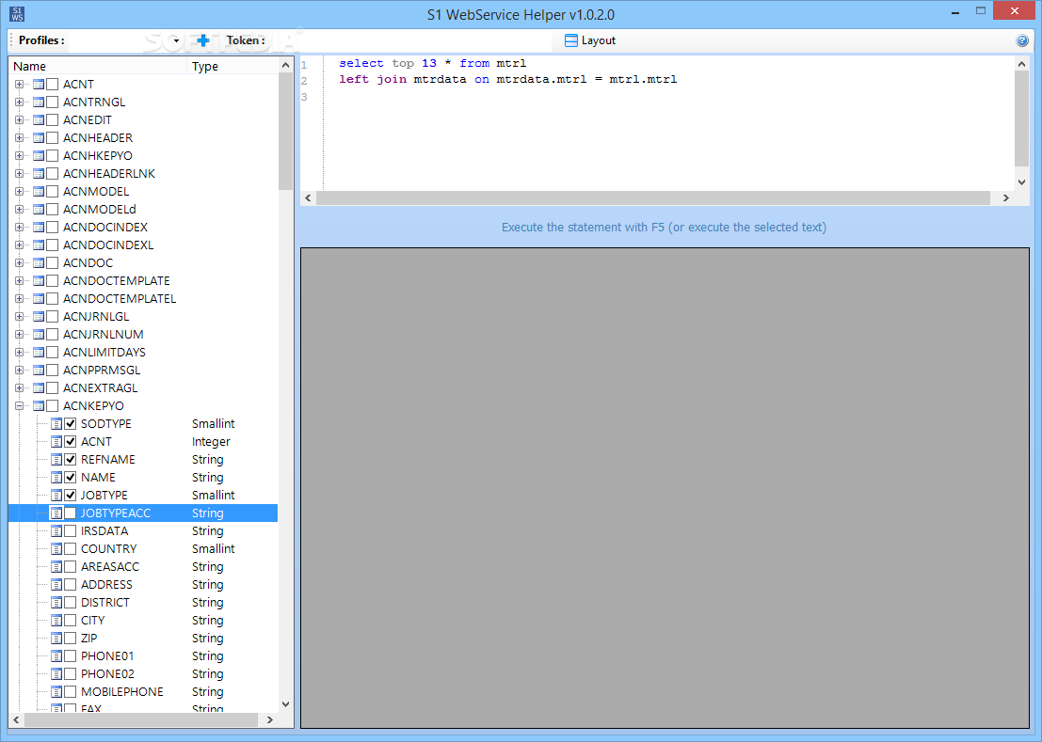This screenshot has width=1042, height=742.
Task: Click the table icon beside ACNEDIT
Action: pos(39,120)
